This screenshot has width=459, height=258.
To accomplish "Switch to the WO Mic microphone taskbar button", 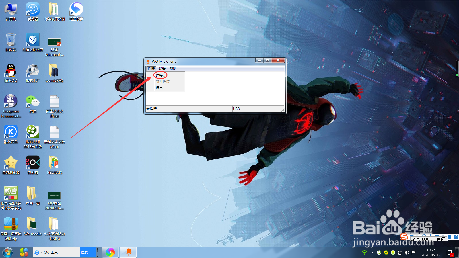I will (128, 252).
